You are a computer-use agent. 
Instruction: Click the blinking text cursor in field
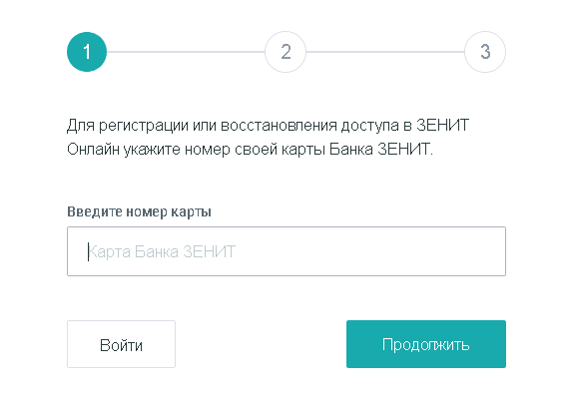tap(88, 251)
